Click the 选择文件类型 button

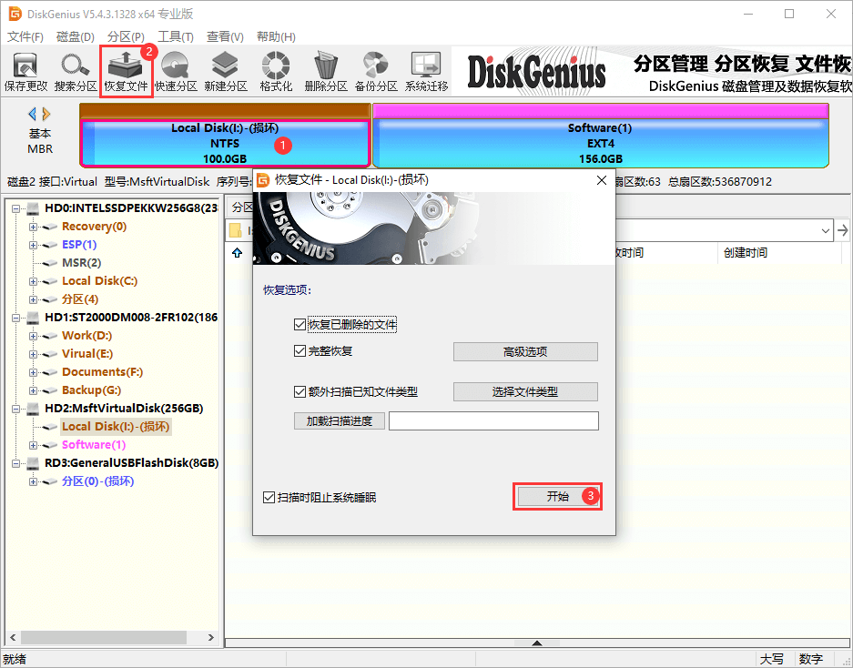pyautogui.click(x=525, y=391)
